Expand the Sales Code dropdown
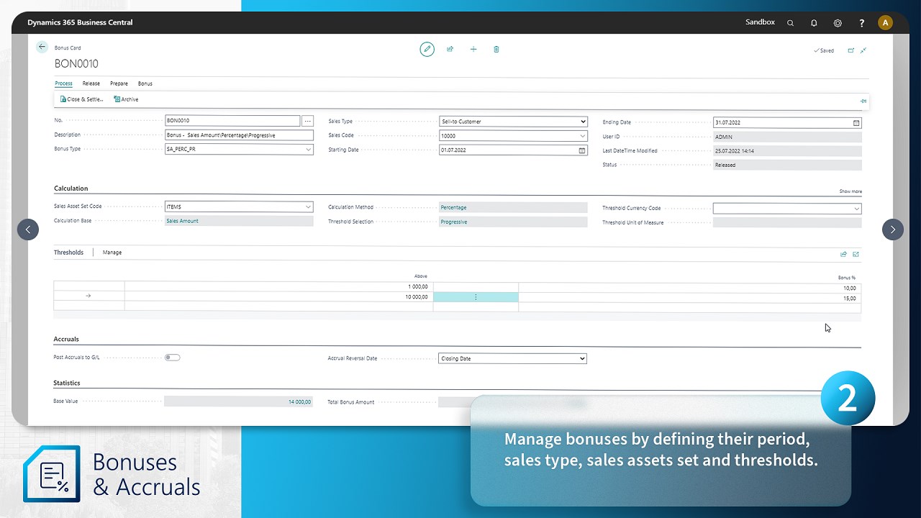921x518 pixels. [x=582, y=136]
